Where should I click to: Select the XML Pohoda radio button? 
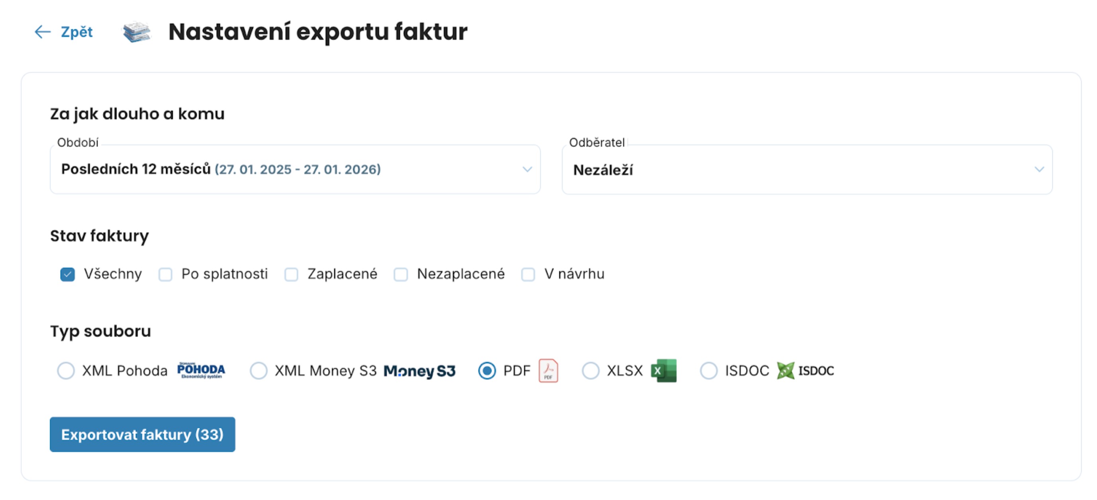(x=66, y=371)
